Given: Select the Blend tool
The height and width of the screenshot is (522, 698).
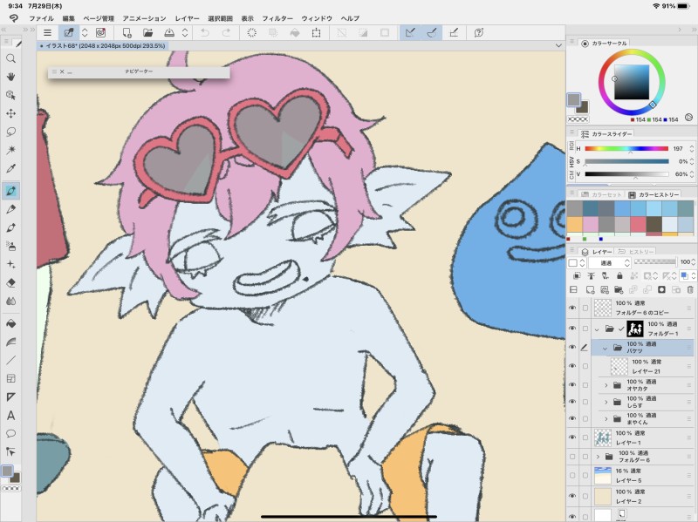Looking at the screenshot, I should pyautogui.click(x=10, y=301).
